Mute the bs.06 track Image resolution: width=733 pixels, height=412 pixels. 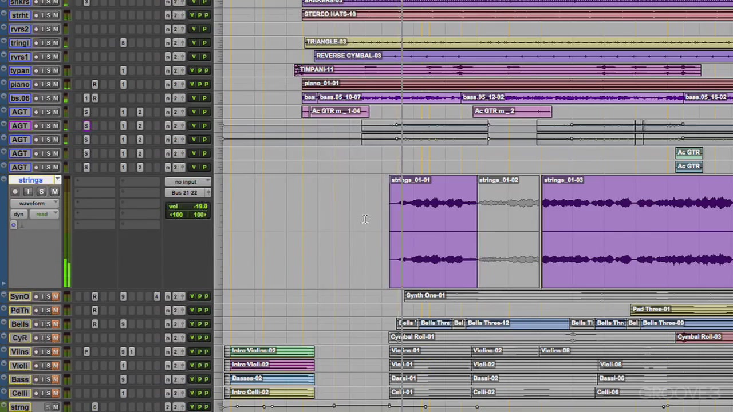coord(56,98)
